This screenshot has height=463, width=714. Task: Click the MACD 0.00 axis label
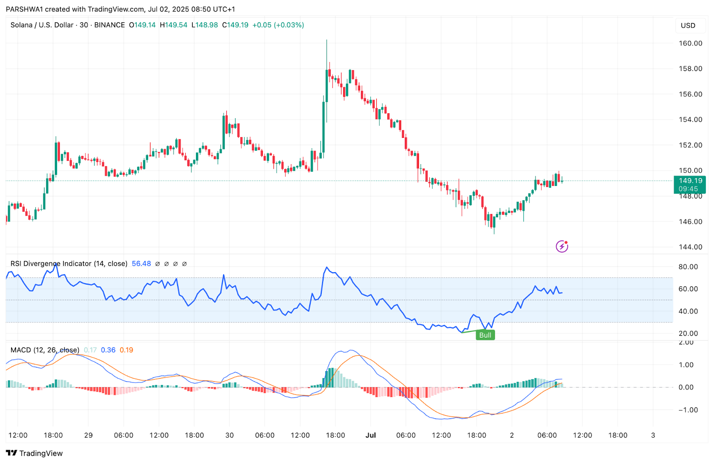[686, 387]
